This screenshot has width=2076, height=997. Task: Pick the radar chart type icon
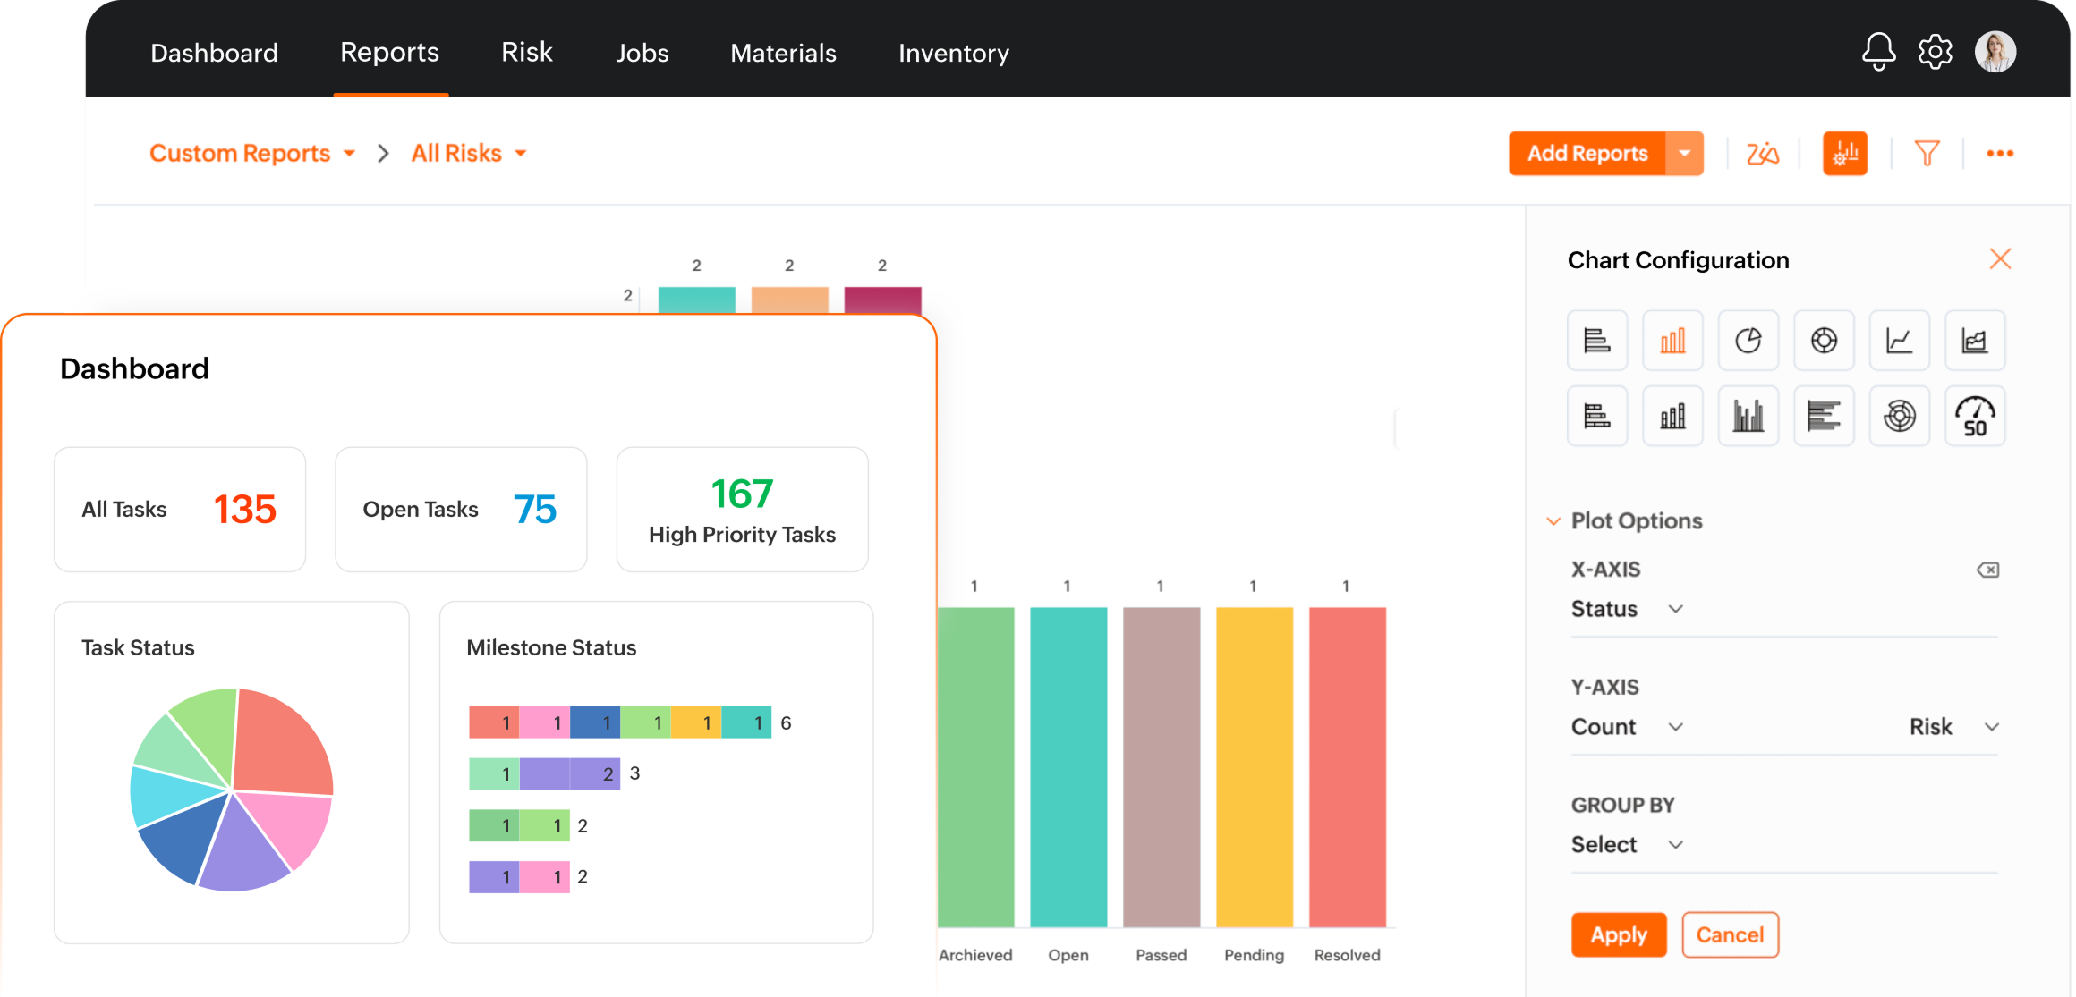1899,415
